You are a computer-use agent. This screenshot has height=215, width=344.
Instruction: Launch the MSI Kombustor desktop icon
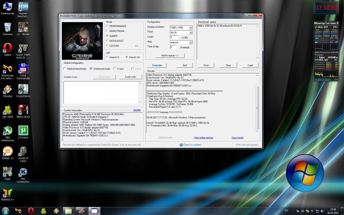point(23,172)
